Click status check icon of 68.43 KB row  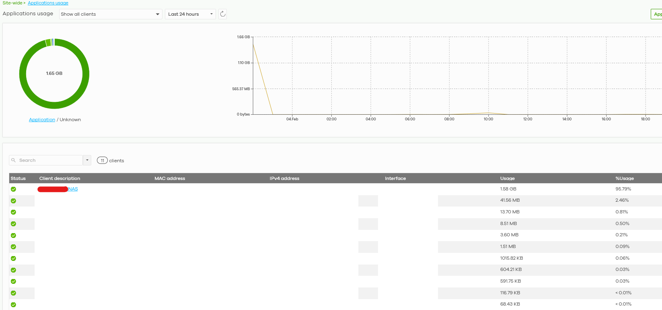[13, 305]
